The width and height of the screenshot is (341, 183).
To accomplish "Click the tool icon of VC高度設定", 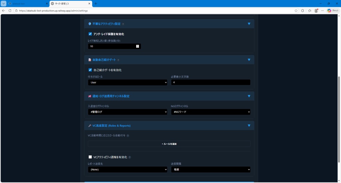I will click(90, 126).
